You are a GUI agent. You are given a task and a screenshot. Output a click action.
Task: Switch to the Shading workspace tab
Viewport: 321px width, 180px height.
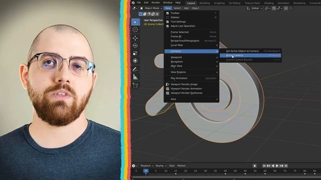coord(269,3)
